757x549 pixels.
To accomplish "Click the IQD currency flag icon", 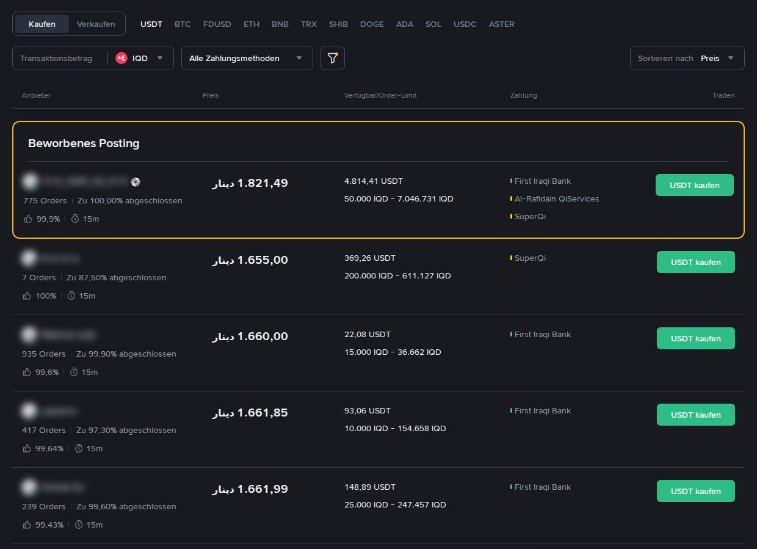I will click(121, 58).
